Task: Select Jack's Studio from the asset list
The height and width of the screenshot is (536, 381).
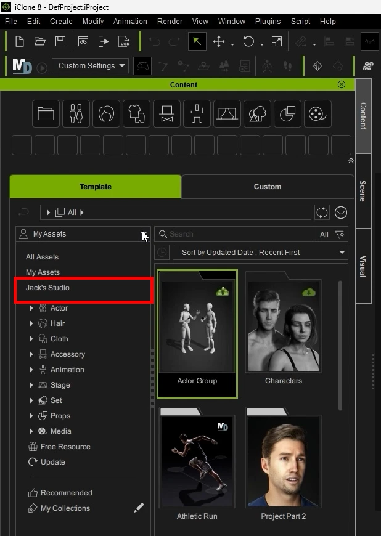Action: [47, 288]
